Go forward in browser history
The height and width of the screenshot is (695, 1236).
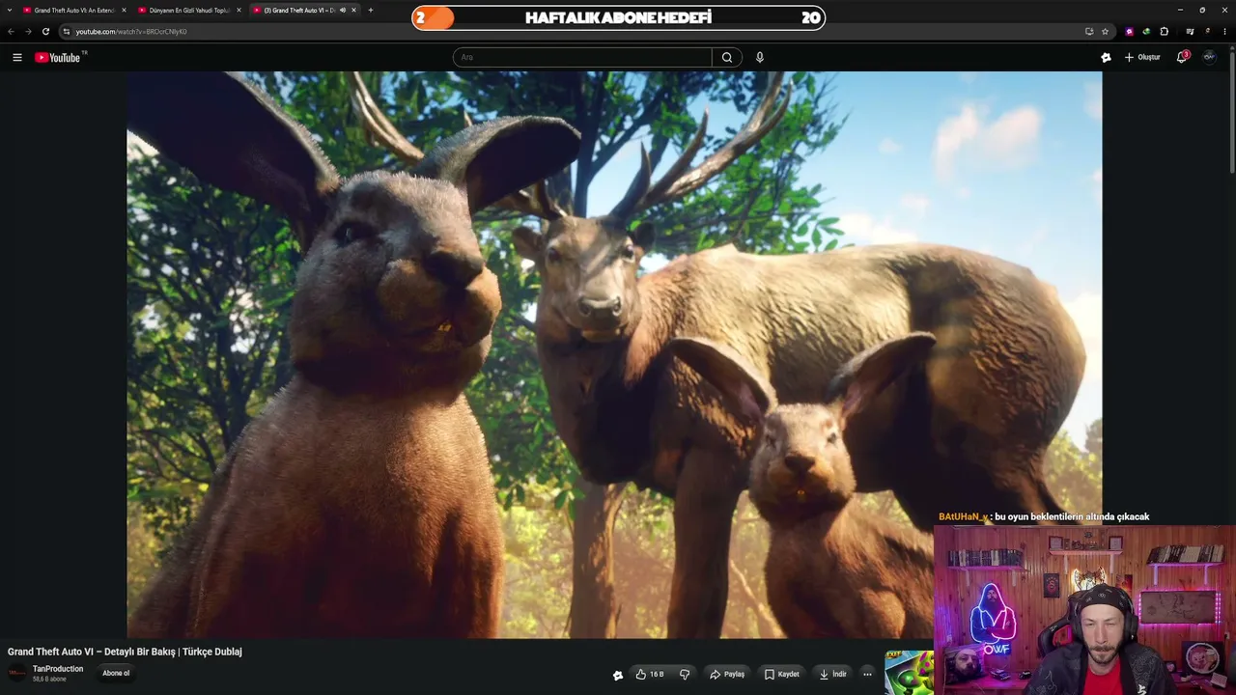coord(28,31)
